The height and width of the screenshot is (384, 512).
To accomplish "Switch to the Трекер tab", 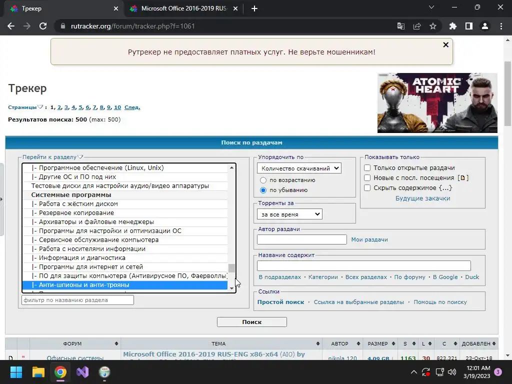I will [x=62, y=9].
